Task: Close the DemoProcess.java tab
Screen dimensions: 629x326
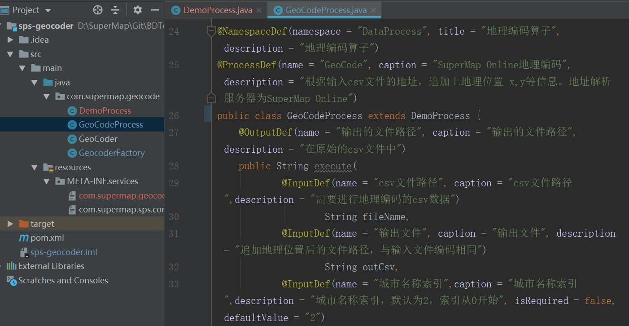Action: (x=260, y=10)
